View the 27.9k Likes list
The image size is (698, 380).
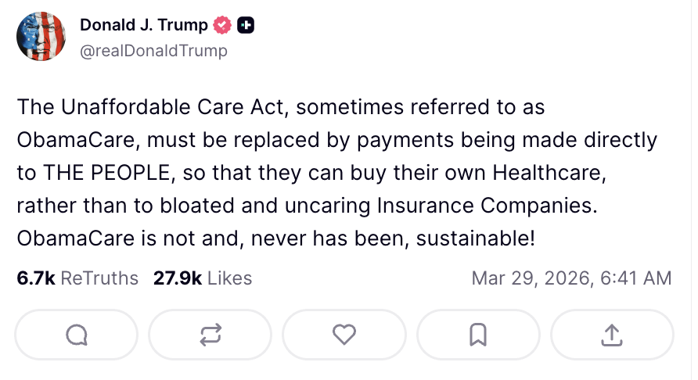tap(203, 278)
